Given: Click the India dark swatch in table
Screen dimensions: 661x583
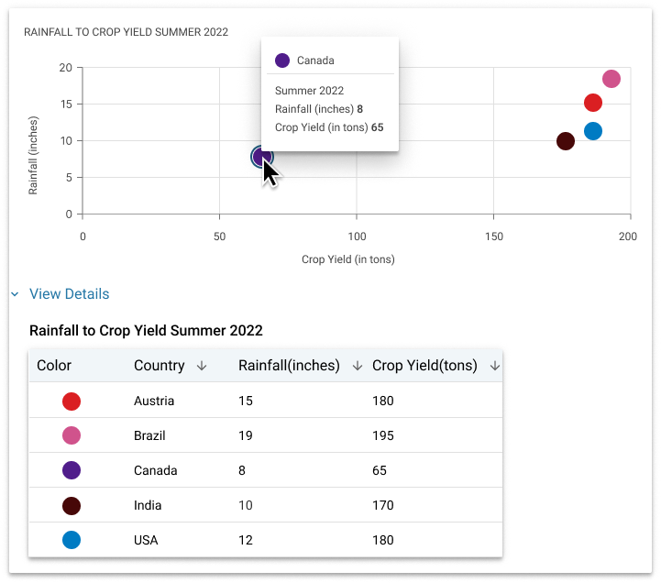Looking at the screenshot, I should coord(72,505).
